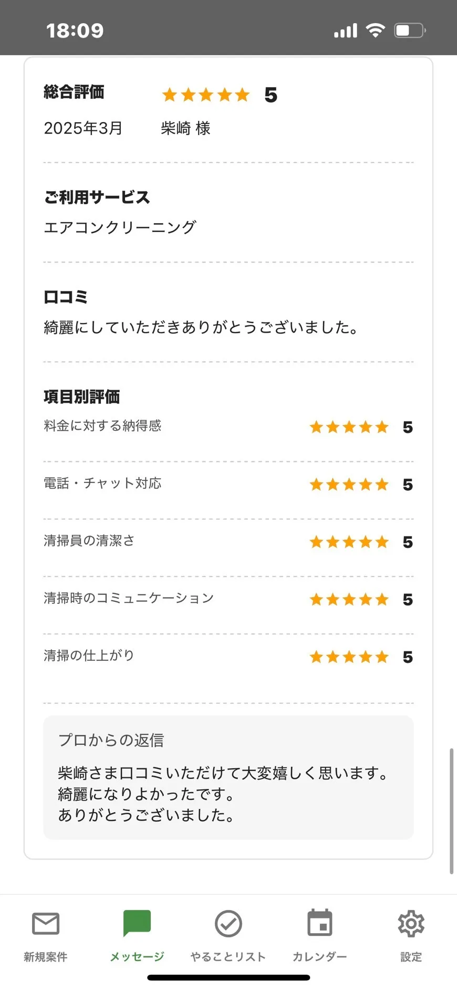Tap the 総合評価 star rating
The height and width of the screenshot is (990, 457).
click(206, 95)
